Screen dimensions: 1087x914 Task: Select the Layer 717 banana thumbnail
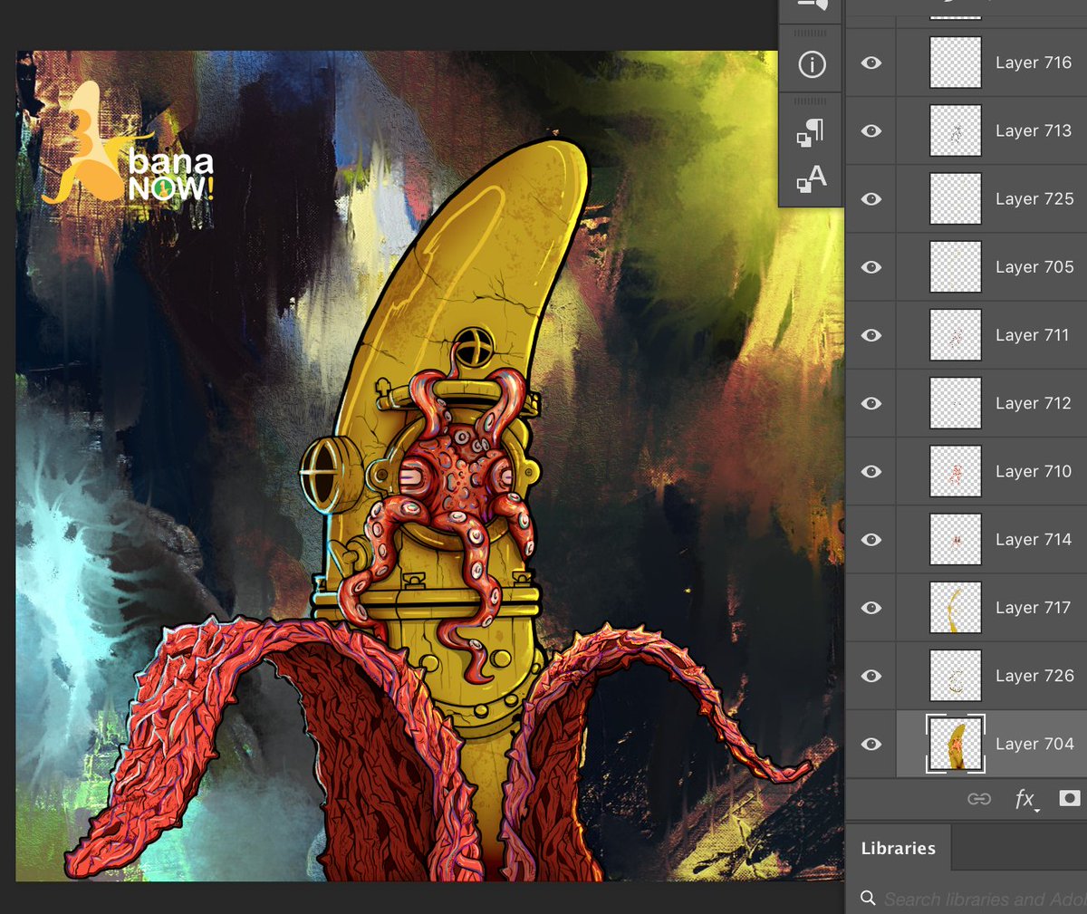956,608
